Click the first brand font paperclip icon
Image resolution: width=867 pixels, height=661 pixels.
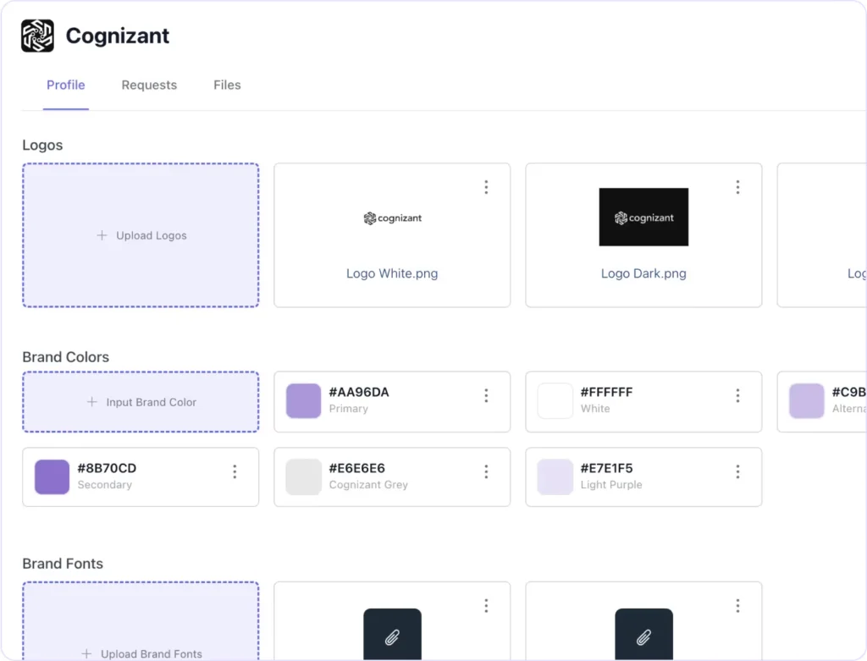tap(392, 636)
